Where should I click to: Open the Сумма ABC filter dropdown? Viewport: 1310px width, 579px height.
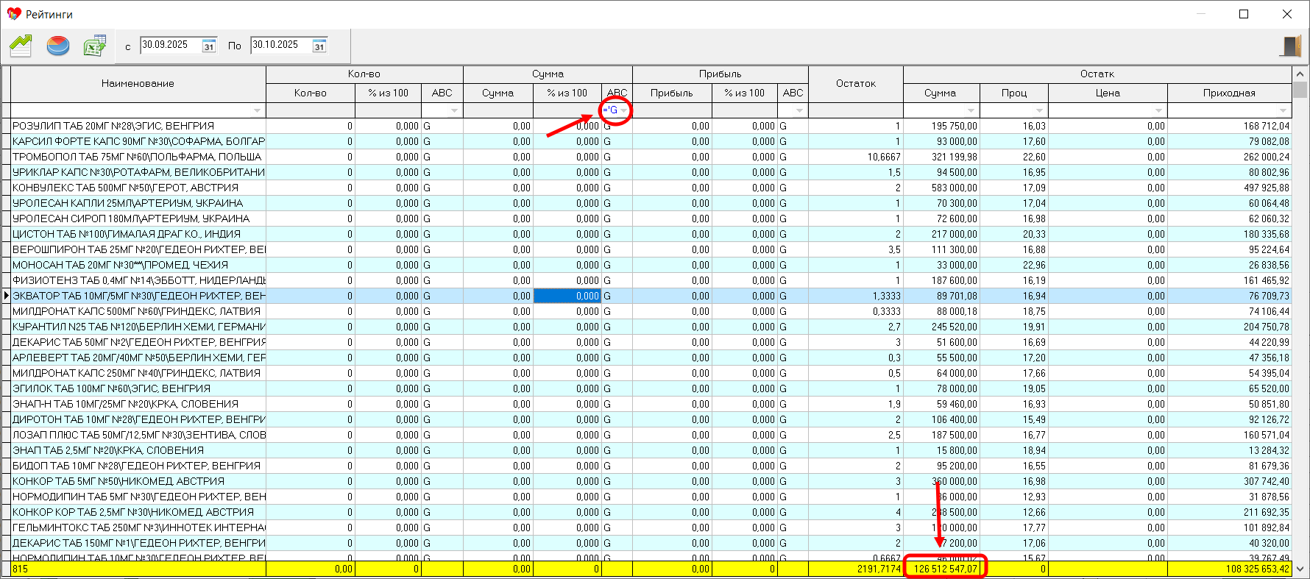pyautogui.click(x=624, y=110)
